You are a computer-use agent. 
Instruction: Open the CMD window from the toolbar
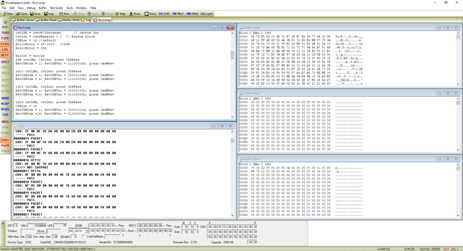pyautogui.click(x=164, y=13)
